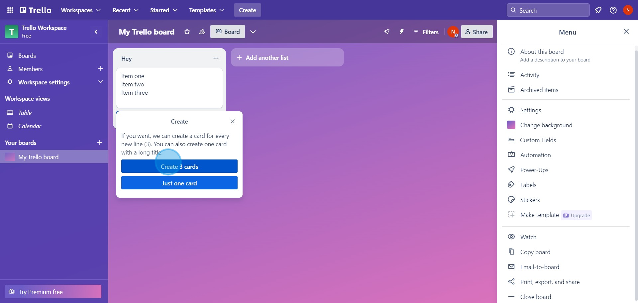Image resolution: width=638 pixels, height=303 pixels.
Task: Click the Hey list title
Action: click(127, 59)
